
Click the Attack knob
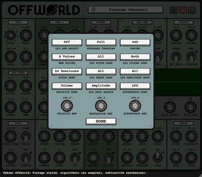[127, 136]
